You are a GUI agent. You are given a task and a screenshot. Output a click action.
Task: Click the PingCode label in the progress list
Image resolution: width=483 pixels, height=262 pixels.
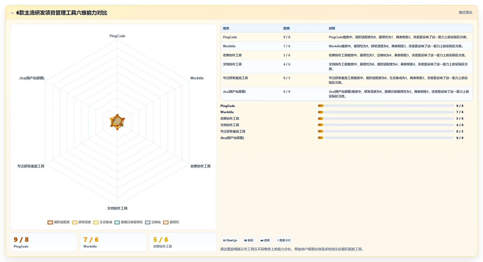pos(228,106)
